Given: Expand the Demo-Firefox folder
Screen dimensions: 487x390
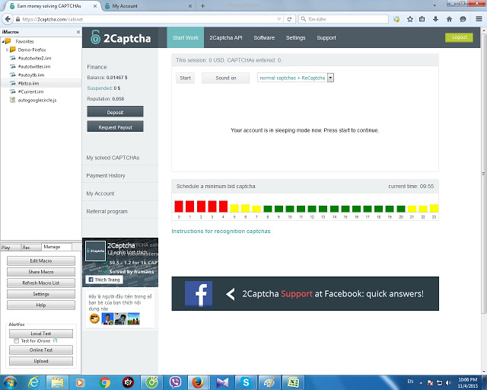Looking at the screenshot, I should click(x=7, y=50).
